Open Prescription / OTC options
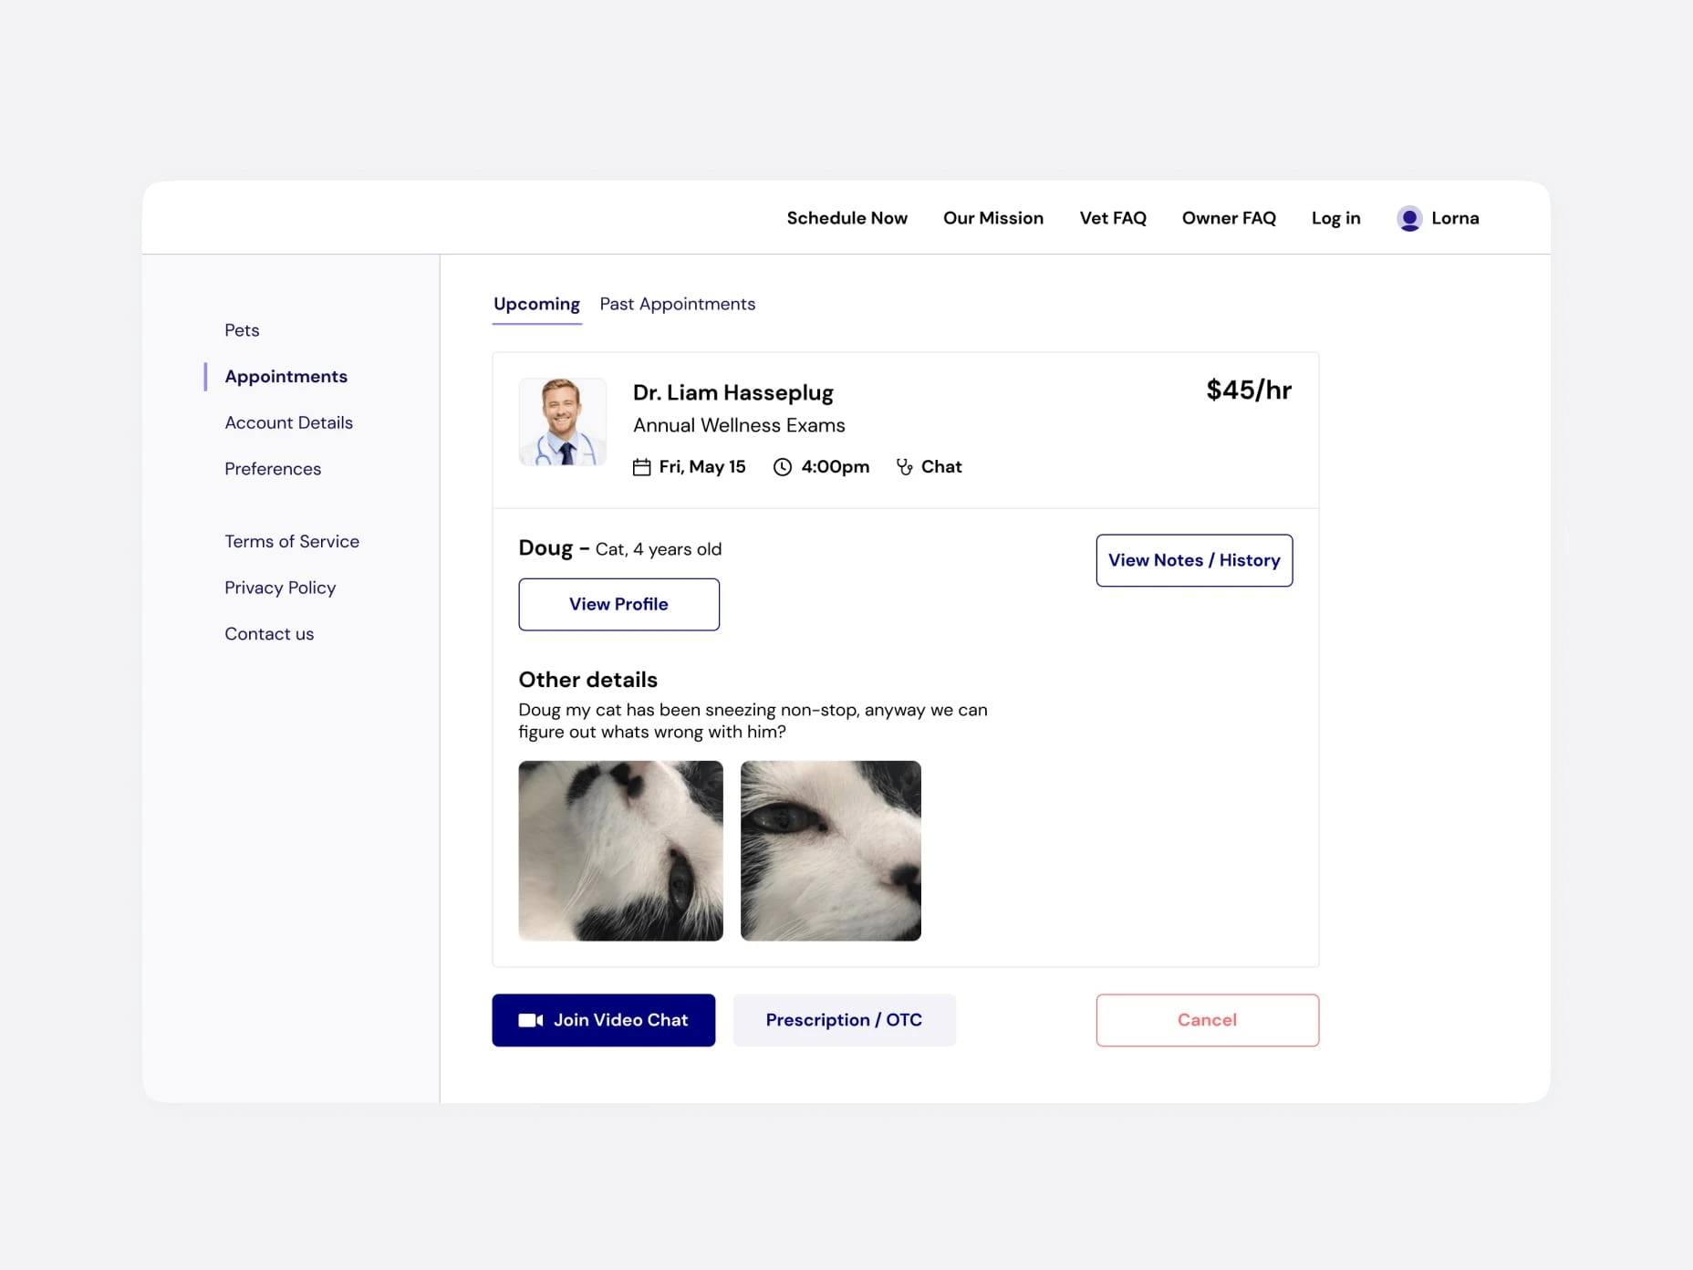This screenshot has height=1270, width=1693. (x=844, y=1020)
